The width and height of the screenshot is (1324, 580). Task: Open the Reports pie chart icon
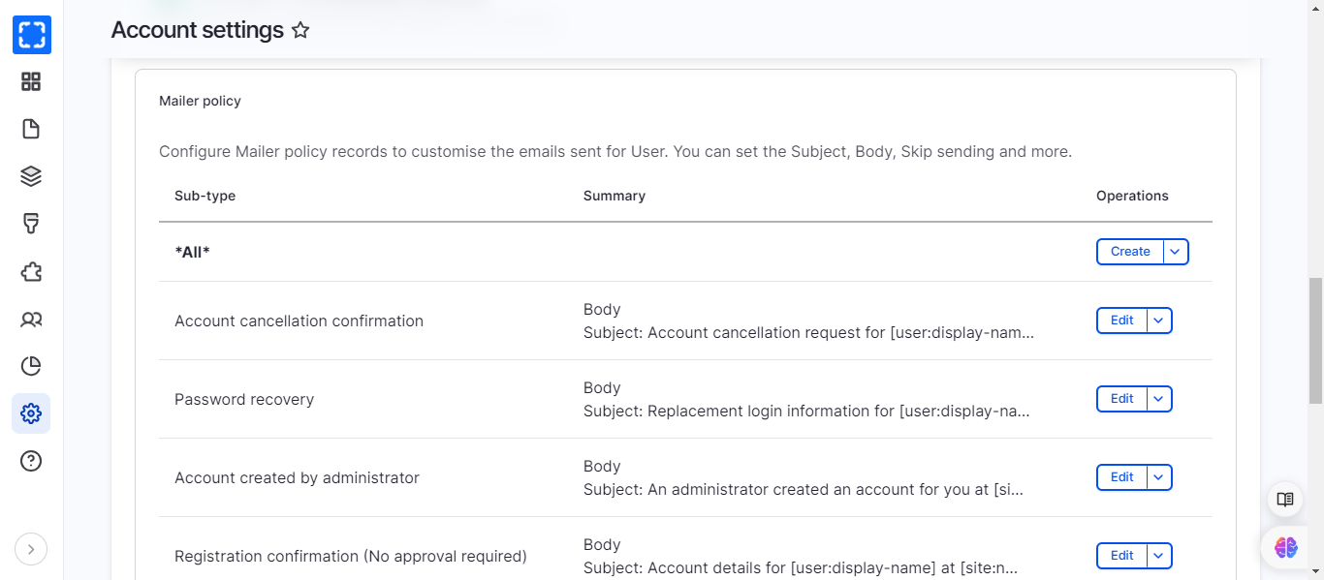pyautogui.click(x=31, y=366)
